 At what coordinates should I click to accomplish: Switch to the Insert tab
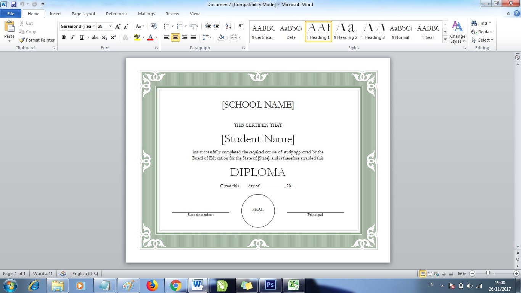pyautogui.click(x=55, y=14)
